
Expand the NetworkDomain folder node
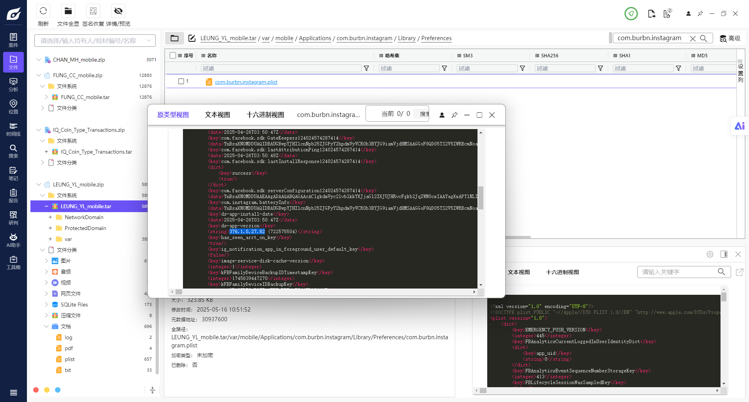click(x=50, y=217)
